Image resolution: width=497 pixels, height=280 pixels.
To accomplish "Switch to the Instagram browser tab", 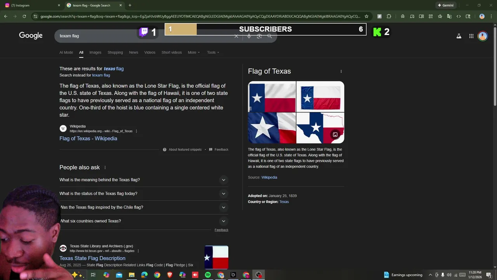I will tap(32, 5).
